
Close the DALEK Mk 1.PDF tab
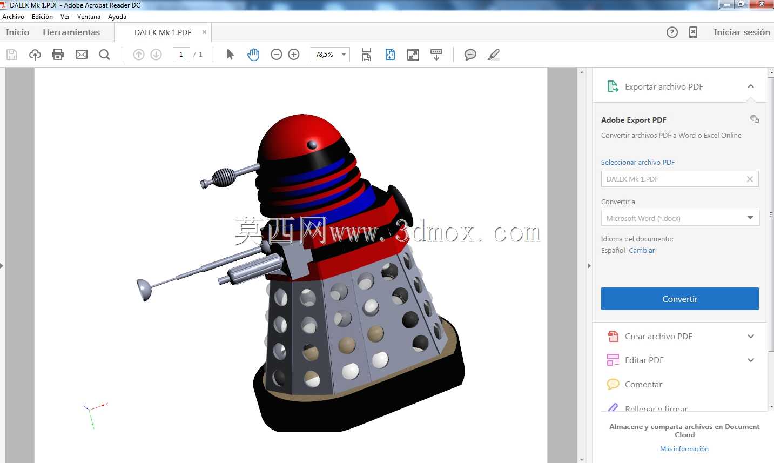pos(204,32)
